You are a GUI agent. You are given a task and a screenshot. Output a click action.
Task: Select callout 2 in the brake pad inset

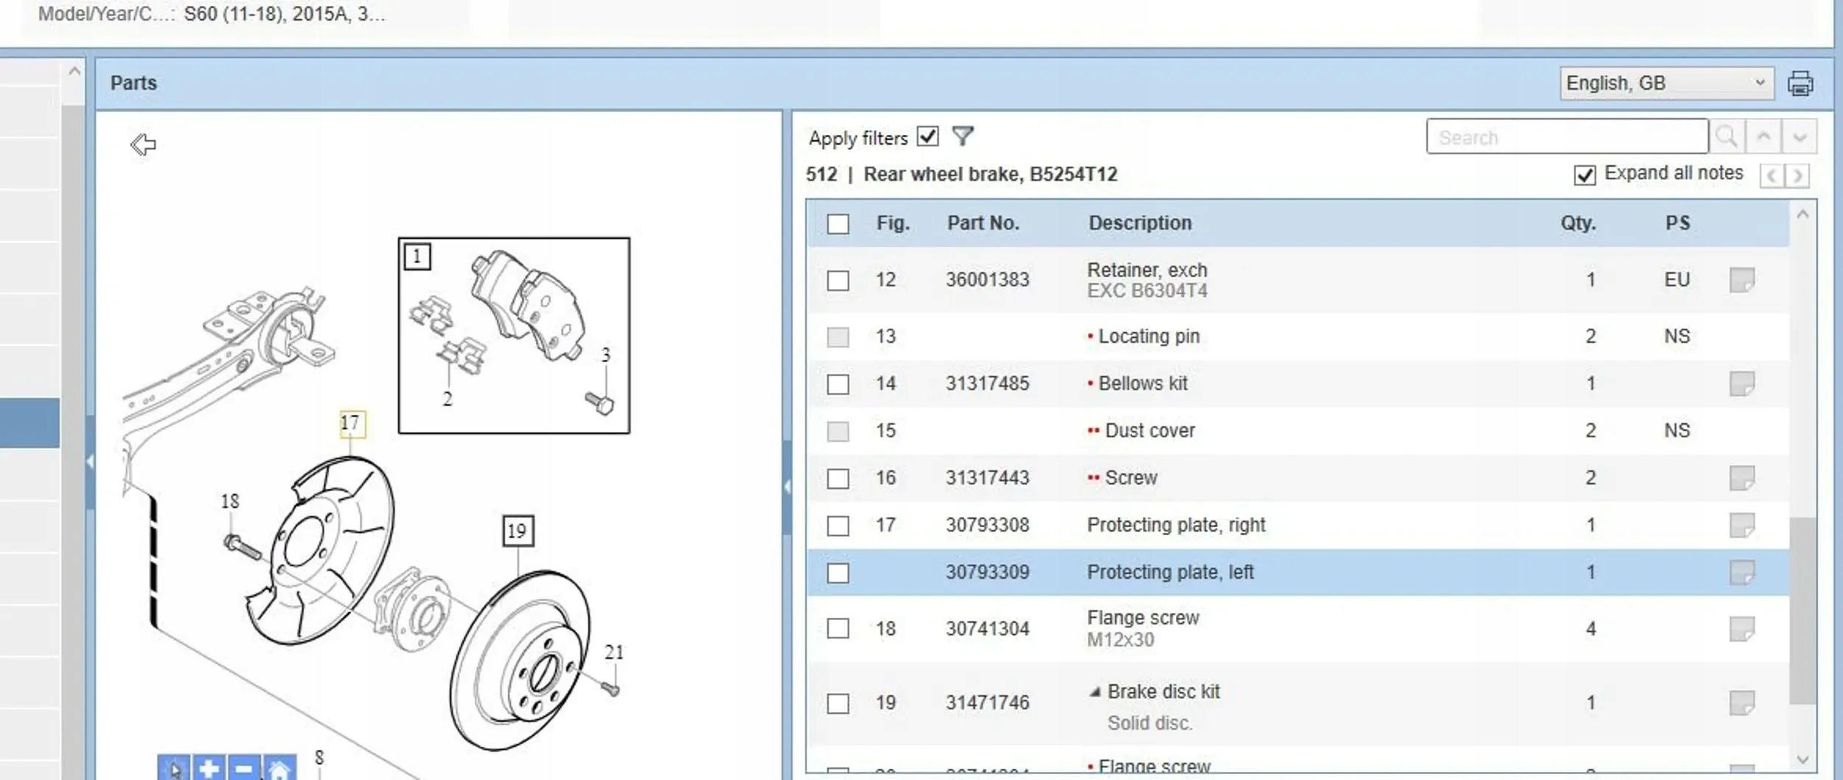447,400
